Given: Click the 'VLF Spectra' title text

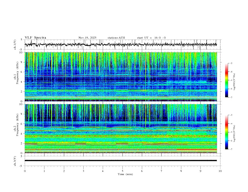Looking at the screenshot, I should click(x=35, y=38).
